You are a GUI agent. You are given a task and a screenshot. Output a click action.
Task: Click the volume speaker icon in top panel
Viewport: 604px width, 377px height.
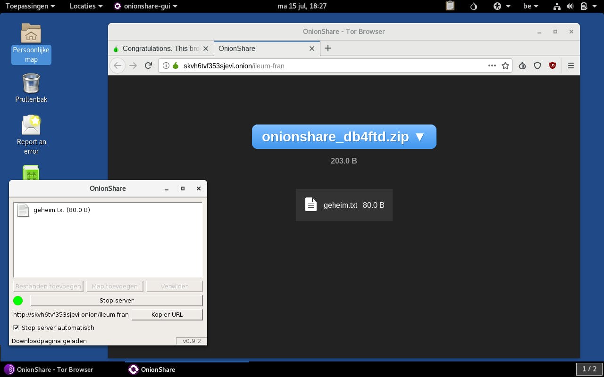570,6
